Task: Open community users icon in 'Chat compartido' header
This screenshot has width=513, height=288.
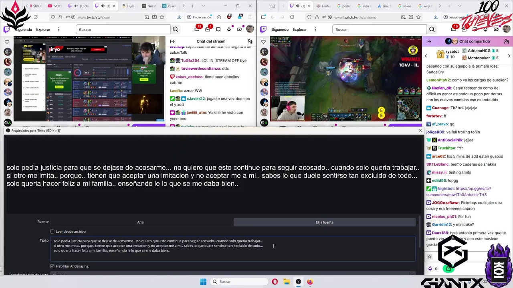Action: click(x=507, y=41)
